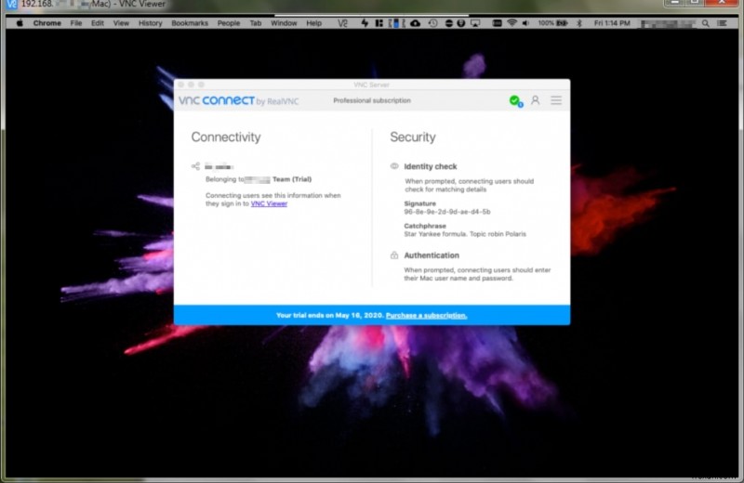744x483 pixels.
Task: Click the Security heading
Action: [413, 137]
